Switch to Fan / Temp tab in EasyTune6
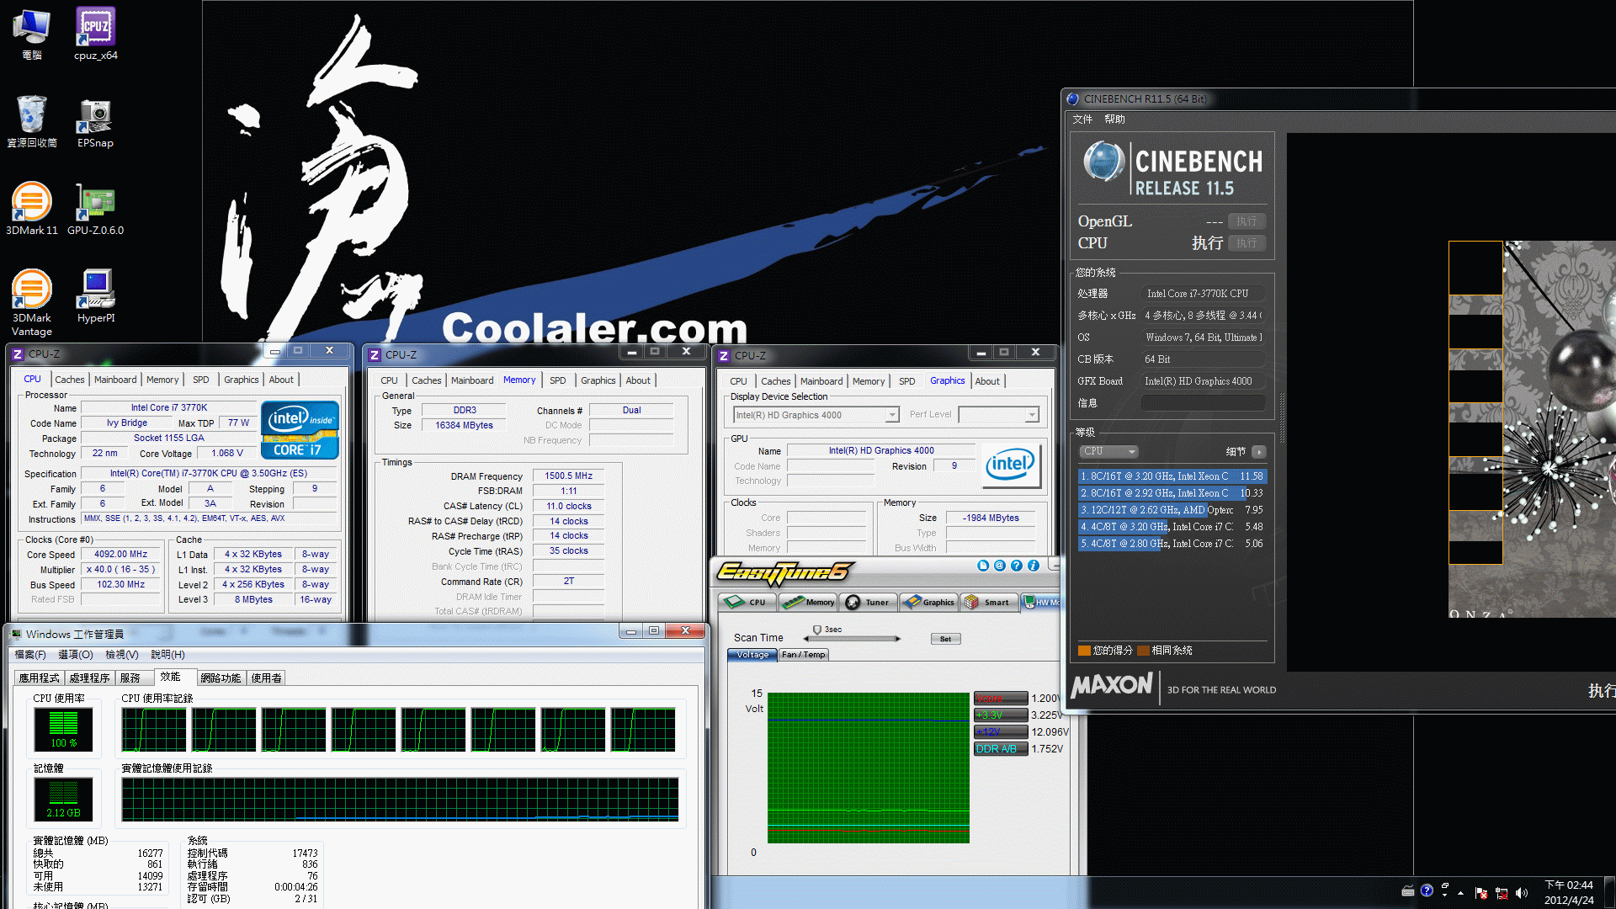1616x909 pixels. coord(804,655)
